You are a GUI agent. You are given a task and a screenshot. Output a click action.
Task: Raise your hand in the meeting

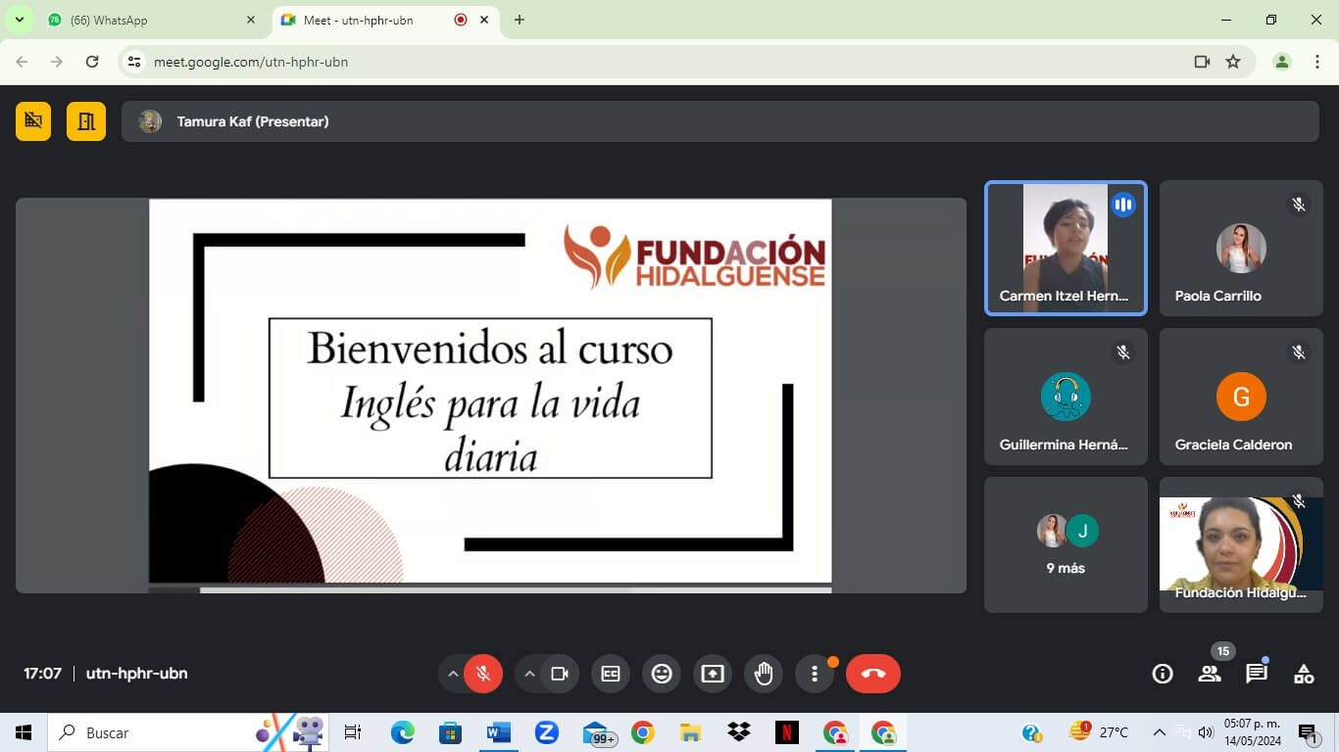tap(764, 674)
